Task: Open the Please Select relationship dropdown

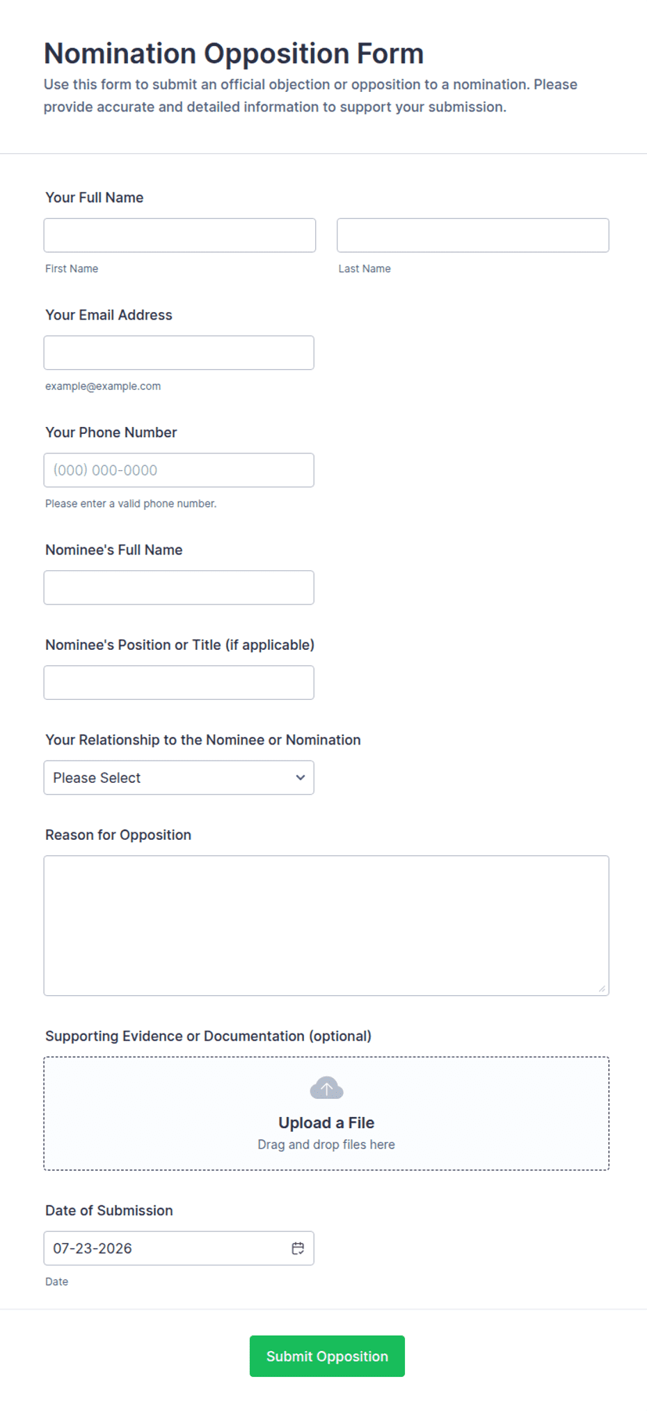Action: click(179, 777)
